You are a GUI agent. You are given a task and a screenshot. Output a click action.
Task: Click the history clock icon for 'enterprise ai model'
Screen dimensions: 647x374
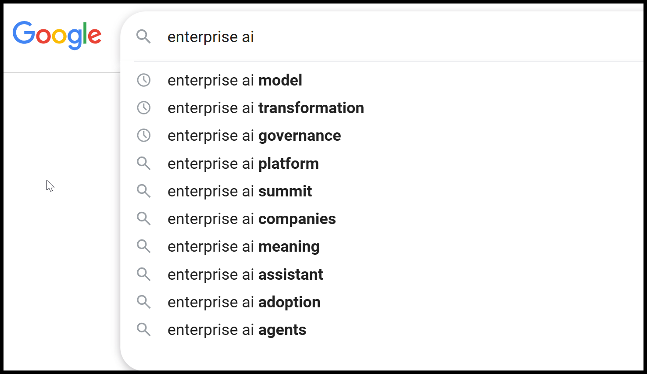coord(144,80)
